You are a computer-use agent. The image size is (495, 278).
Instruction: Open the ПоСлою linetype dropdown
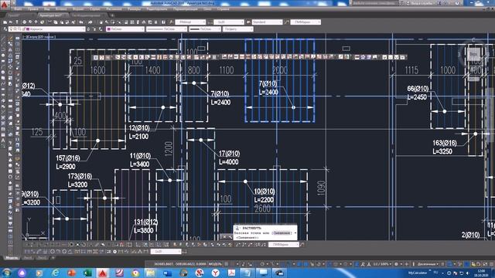coord(166,29)
